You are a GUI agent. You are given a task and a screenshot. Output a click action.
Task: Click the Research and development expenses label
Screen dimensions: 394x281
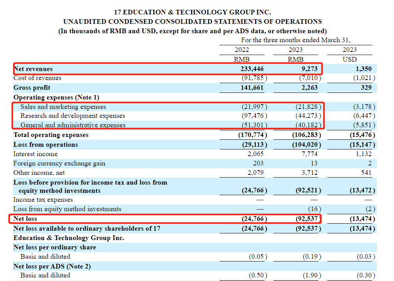pos(73,116)
